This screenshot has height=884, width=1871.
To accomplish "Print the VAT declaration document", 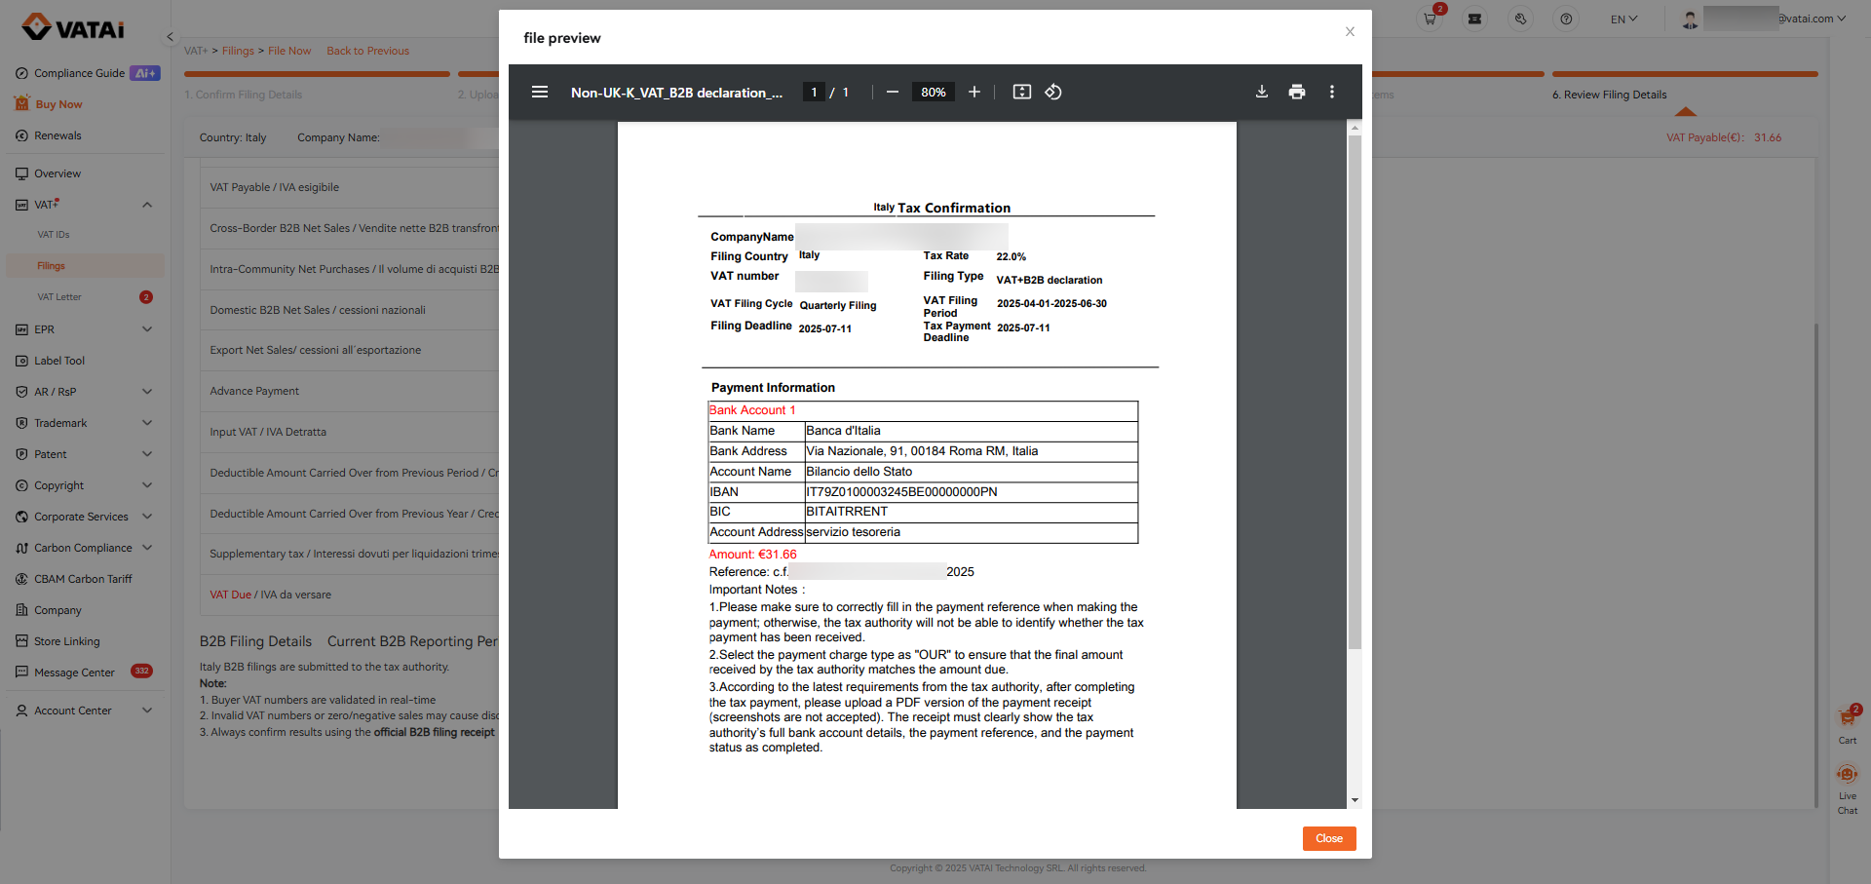I will coord(1296,92).
